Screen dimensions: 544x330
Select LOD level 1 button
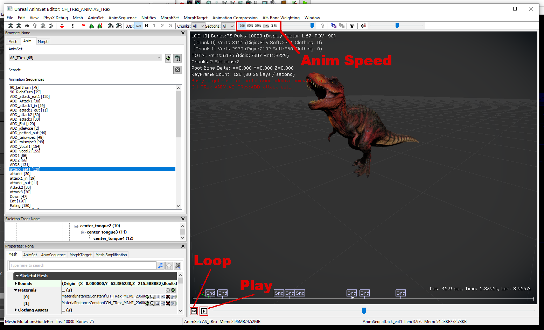[x=154, y=26]
